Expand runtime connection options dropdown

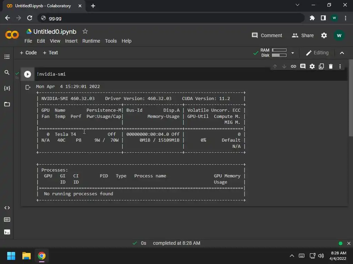292,53
